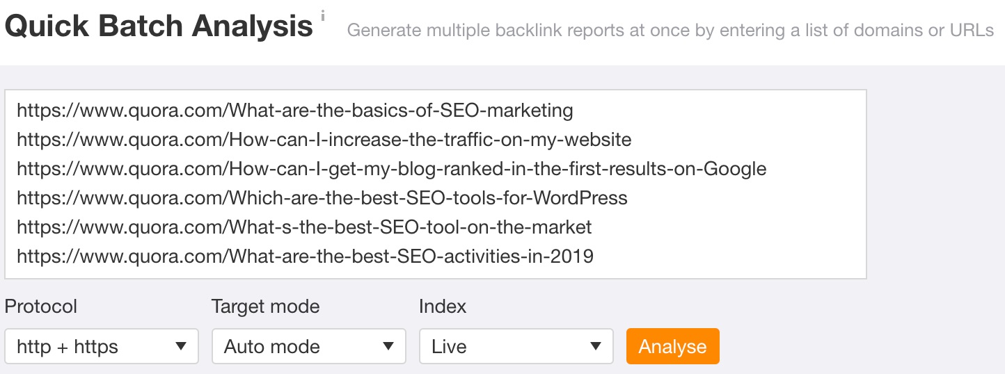Open the Target mode dropdown set to Auto mode
Viewport: 1005px width, 374px height.
[x=309, y=346]
